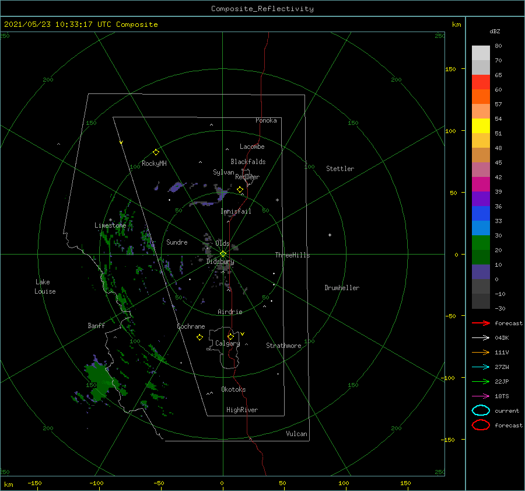Screen dimensions: 525x491
Task: Select the Lake Louise label
Action: point(45,287)
